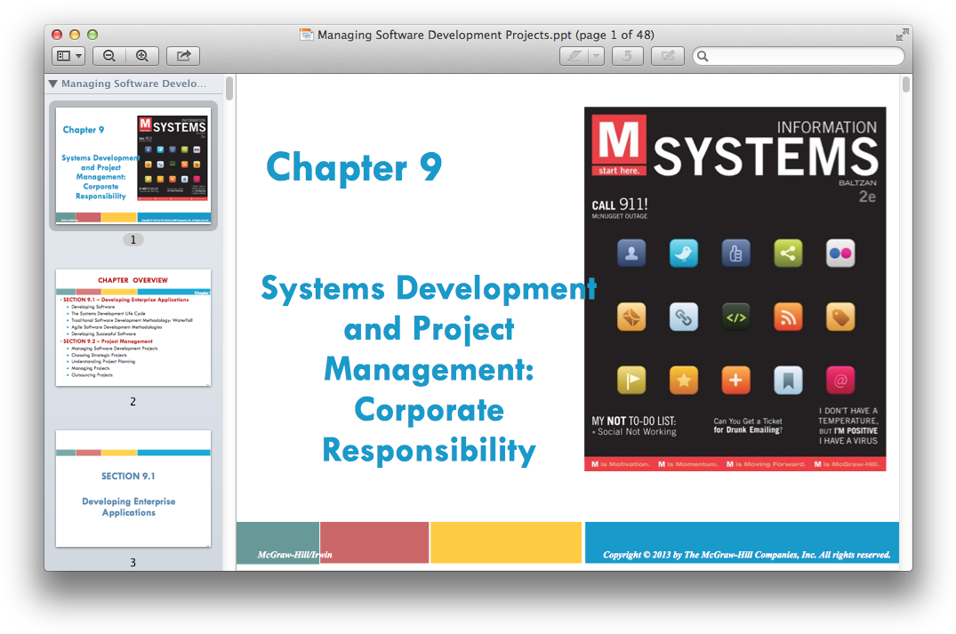The width and height of the screenshot is (956, 634).
Task: Open the Share toolbar icon
Action: point(182,55)
